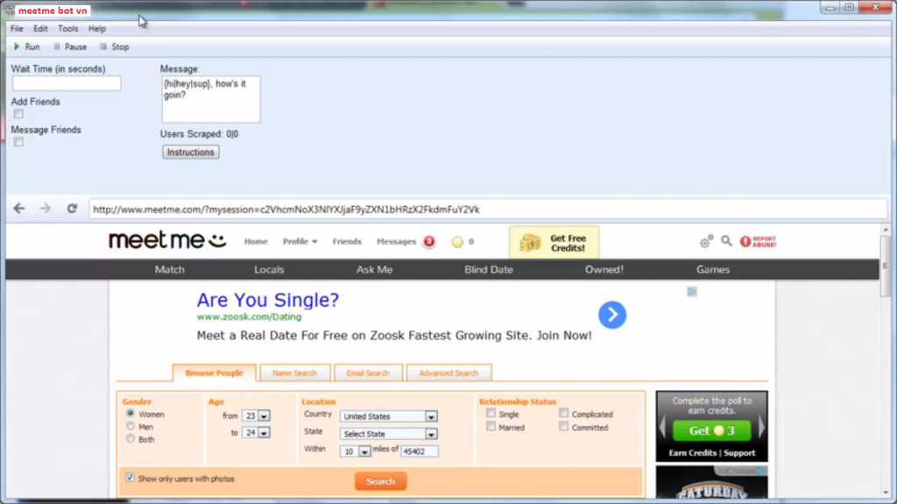Click the Instructions button
The image size is (897, 504).
(190, 153)
